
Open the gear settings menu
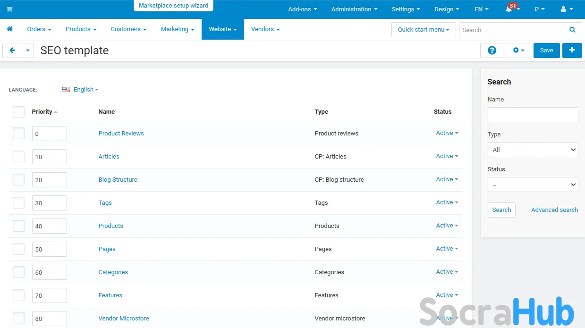pyautogui.click(x=518, y=50)
